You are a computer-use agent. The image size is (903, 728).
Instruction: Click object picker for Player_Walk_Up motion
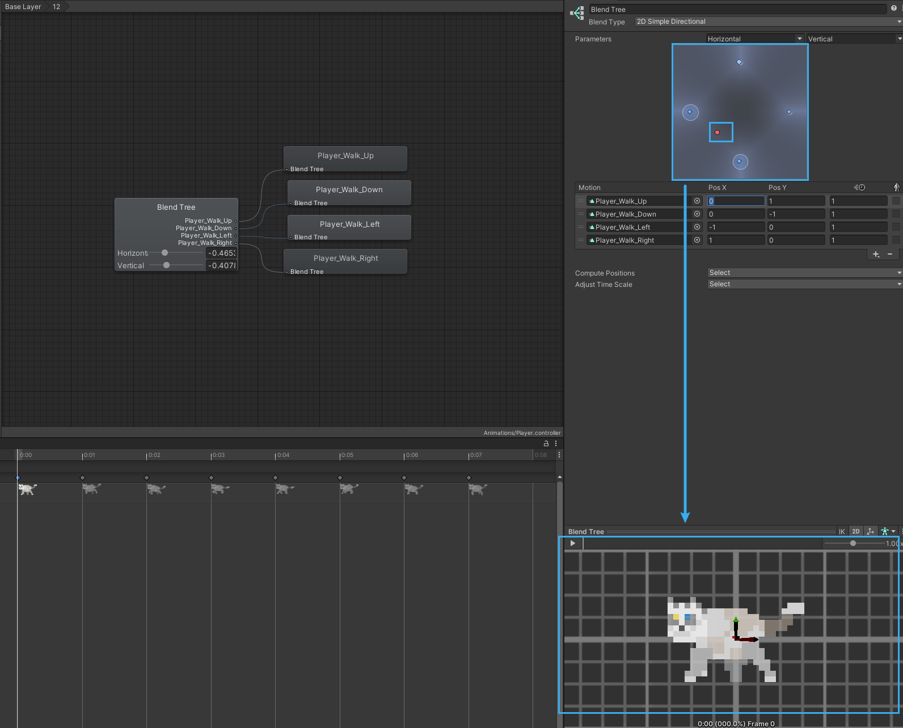point(697,201)
